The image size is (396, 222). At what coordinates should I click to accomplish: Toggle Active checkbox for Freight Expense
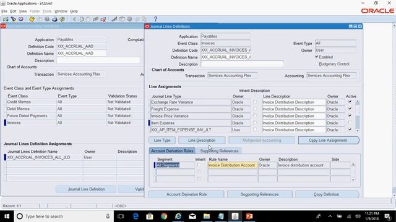(350, 109)
